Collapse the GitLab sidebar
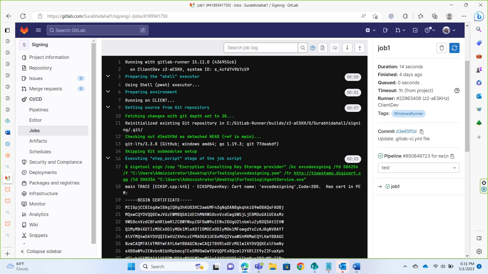 tap(41, 251)
